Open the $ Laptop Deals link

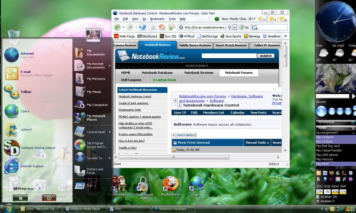[x=164, y=80]
